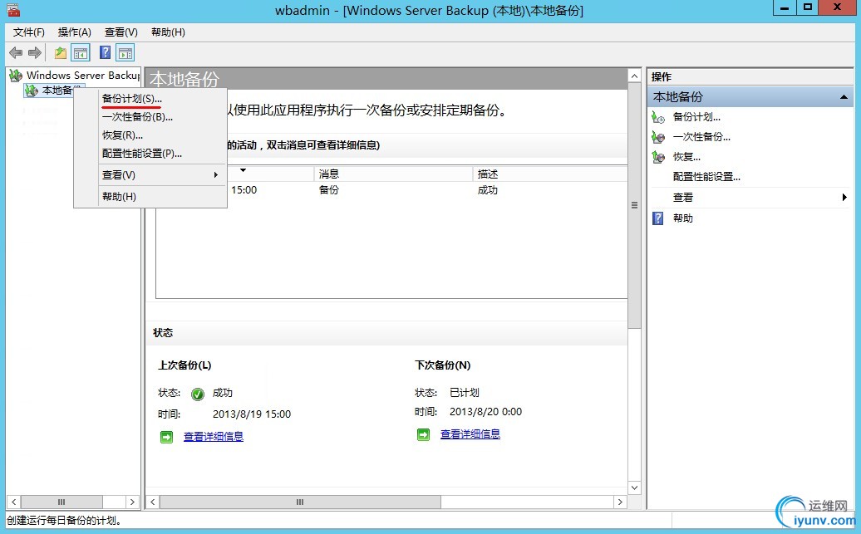861x534 pixels.
Task: Toggle the console tree pane icon
Action: (80, 52)
